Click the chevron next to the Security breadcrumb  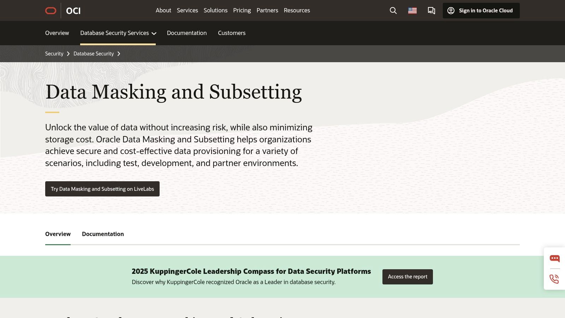[67, 54]
